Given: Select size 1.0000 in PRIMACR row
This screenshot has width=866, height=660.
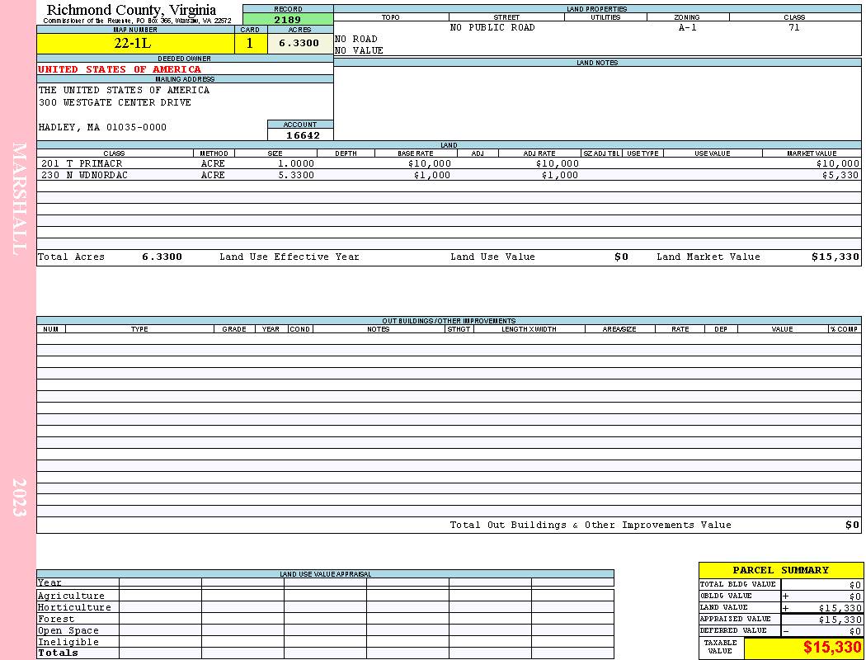Looking at the screenshot, I should point(295,164).
